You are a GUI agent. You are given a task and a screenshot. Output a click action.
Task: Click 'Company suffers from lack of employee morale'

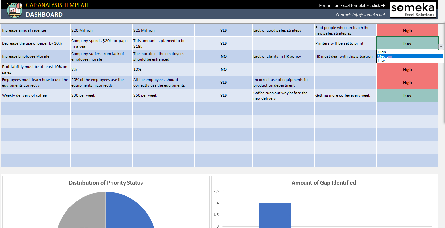point(101,56)
